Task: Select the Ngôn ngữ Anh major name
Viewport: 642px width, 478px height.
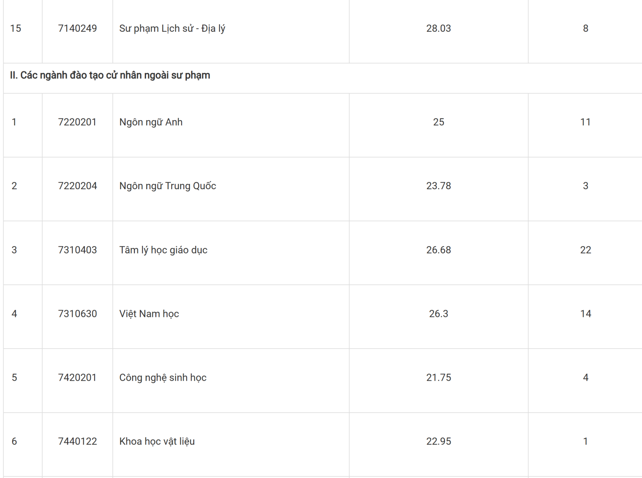Action: pyautogui.click(x=151, y=122)
